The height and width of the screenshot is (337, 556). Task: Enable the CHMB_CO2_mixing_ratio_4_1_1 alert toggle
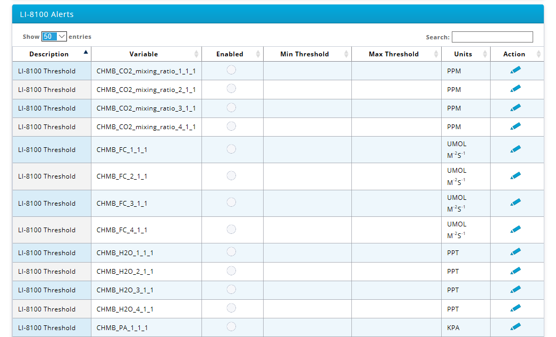click(231, 126)
